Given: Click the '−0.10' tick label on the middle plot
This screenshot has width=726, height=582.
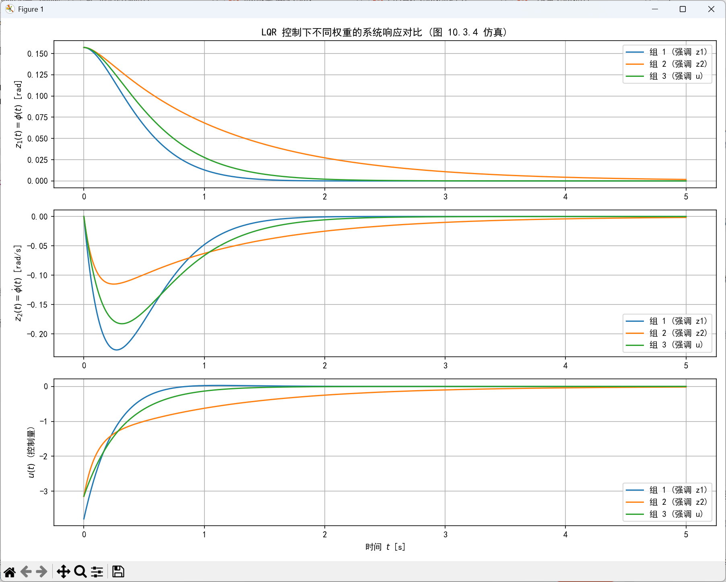Looking at the screenshot, I should [x=37, y=276].
